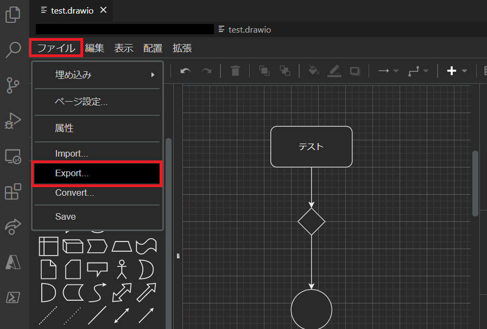Pick the Or crescent shape in palette
Image resolution: width=487 pixels, height=329 pixels.
tap(146, 270)
